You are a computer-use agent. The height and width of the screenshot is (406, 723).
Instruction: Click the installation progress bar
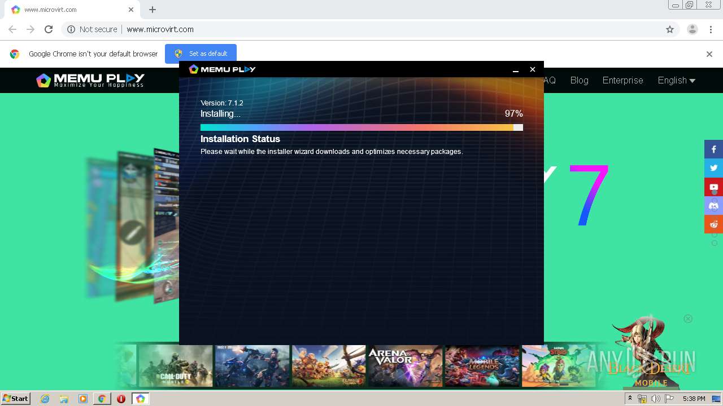(361, 127)
